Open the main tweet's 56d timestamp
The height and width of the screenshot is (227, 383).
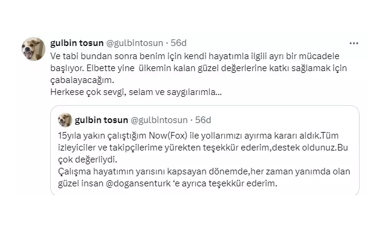[x=178, y=43]
